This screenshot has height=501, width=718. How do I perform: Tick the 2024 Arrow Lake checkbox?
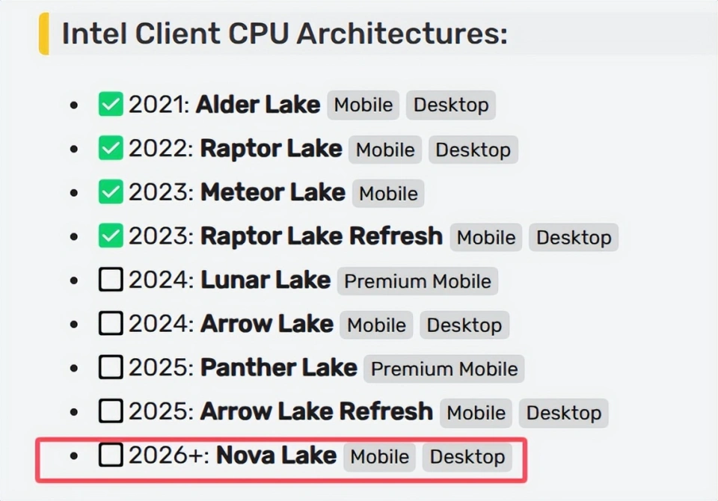[111, 324]
